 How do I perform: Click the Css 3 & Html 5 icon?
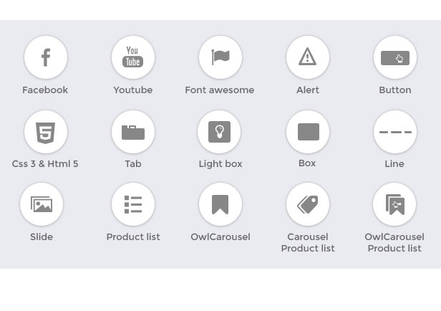pos(46,132)
